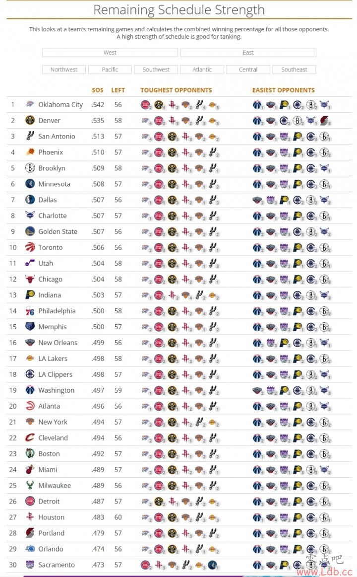357x577 pixels.
Task: Click the Golden State Warriors logo
Action: [x=30, y=231]
